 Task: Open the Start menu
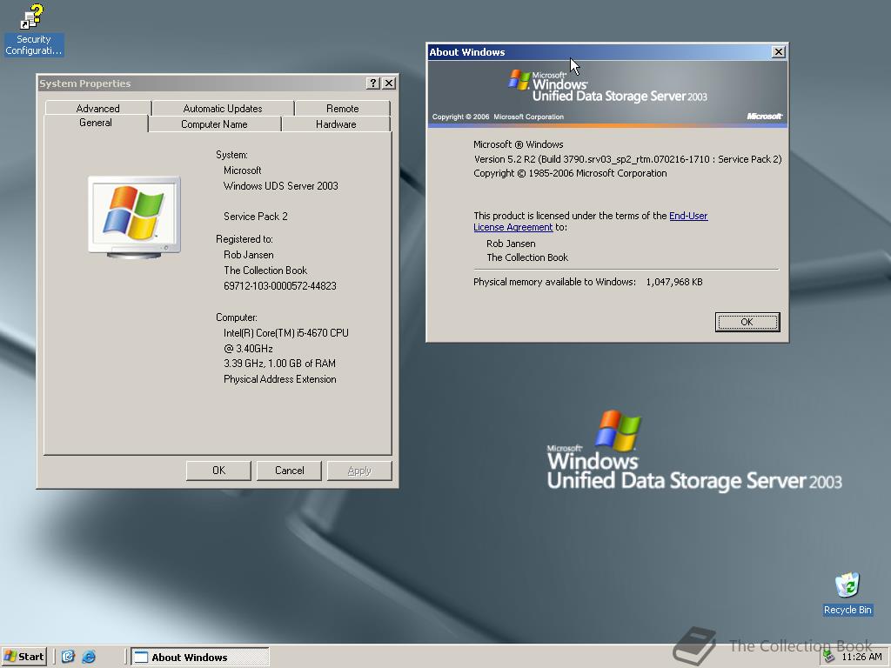point(23,657)
